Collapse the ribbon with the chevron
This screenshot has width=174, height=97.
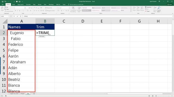(x=173, y=13)
